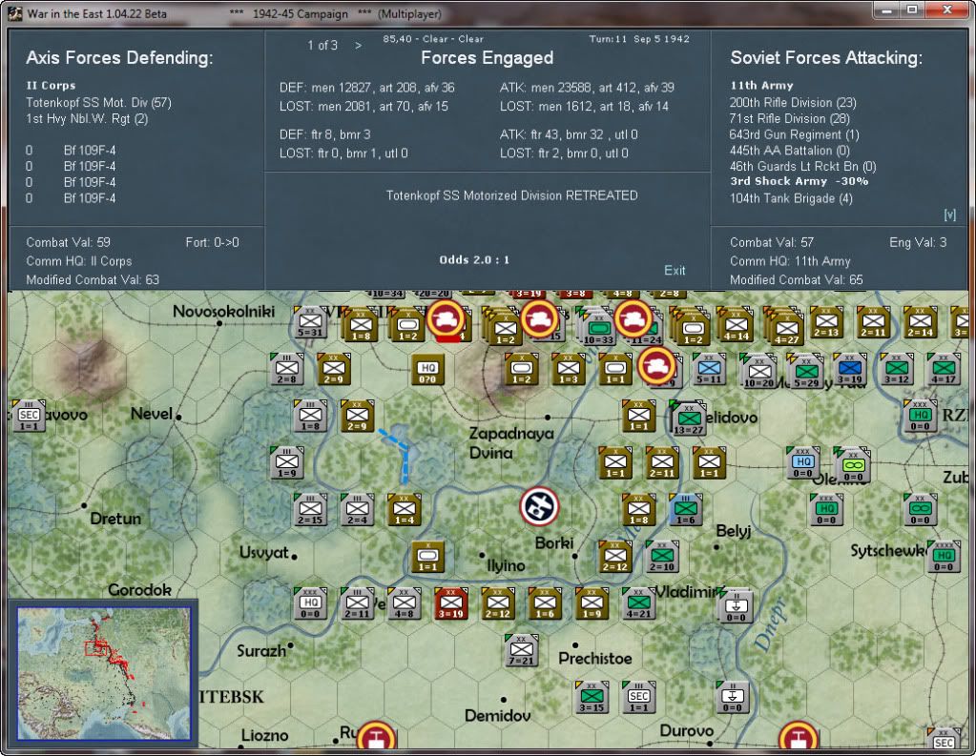Image resolution: width=976 pixels, height=756 pixels.
Task: Click the Prechistoe town dot on map
Action: pyautogui.click(x=575, y=645)
